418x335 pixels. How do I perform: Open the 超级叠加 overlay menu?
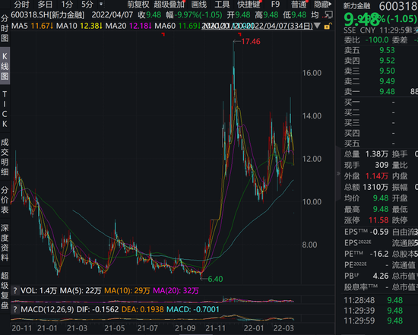169,5
